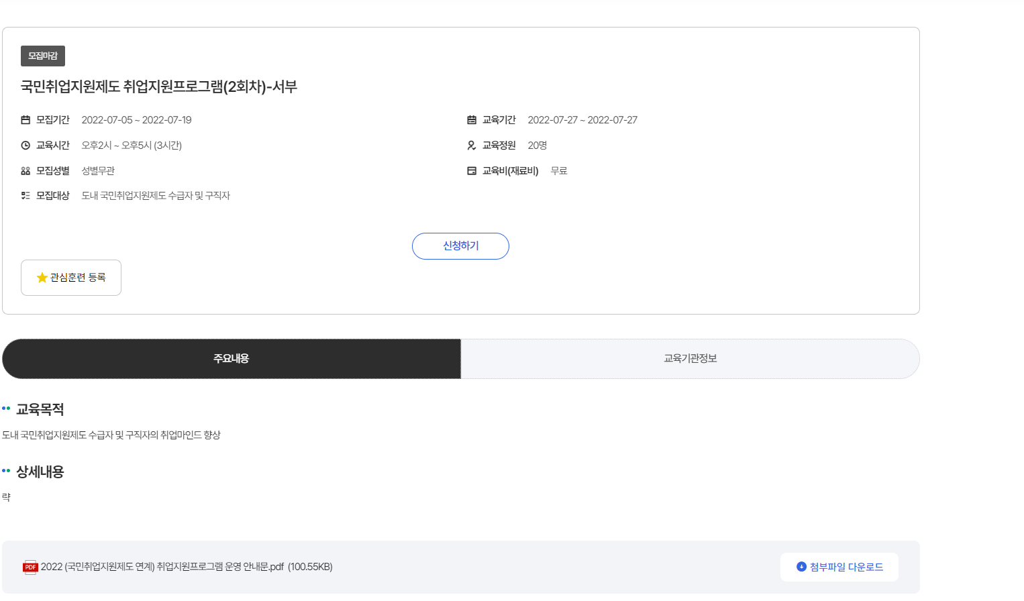1024x601 pixels.
Task: Download attachment via 첨부파일 다운로드
Action: 839,567
